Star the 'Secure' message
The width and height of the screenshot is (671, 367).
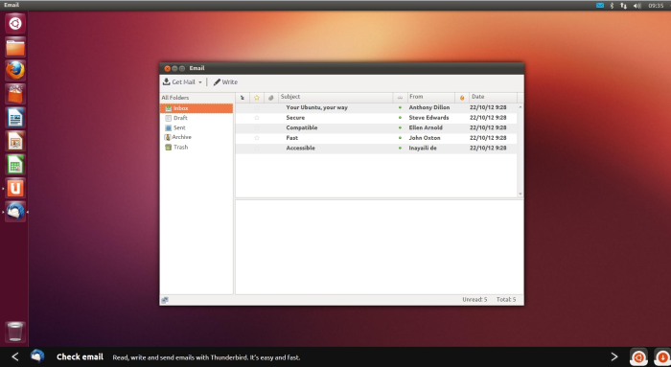click(257, 118)
